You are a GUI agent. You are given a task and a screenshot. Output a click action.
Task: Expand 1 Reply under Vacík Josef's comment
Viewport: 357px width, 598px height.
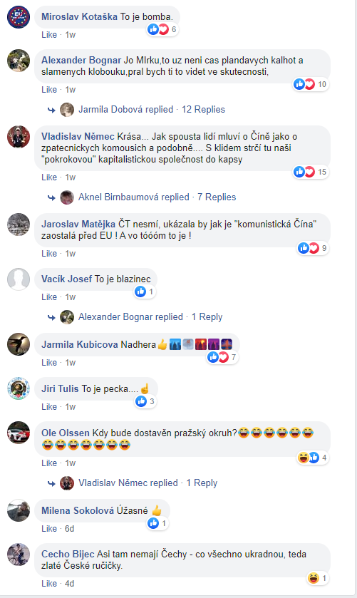point(207,317)
